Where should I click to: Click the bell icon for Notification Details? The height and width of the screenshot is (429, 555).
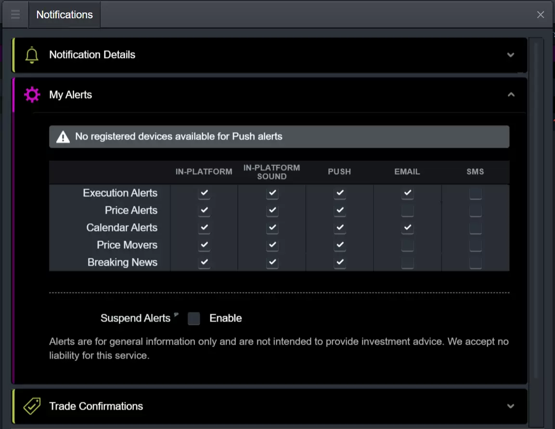tap(32, 55)
